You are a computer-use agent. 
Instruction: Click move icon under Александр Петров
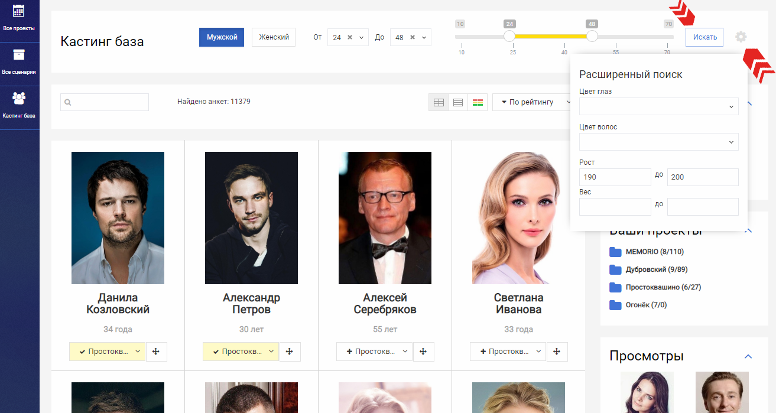point(290,352)
